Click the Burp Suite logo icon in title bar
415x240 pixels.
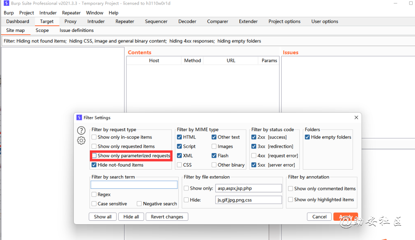[x=7, y=3]
